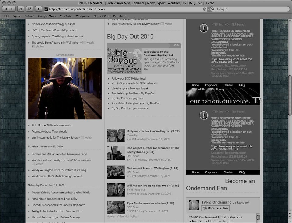Viewport: 292px width, 223px height.
Task: Click the Big Day Out 2010 heading
Action: (x=130, y=37)
